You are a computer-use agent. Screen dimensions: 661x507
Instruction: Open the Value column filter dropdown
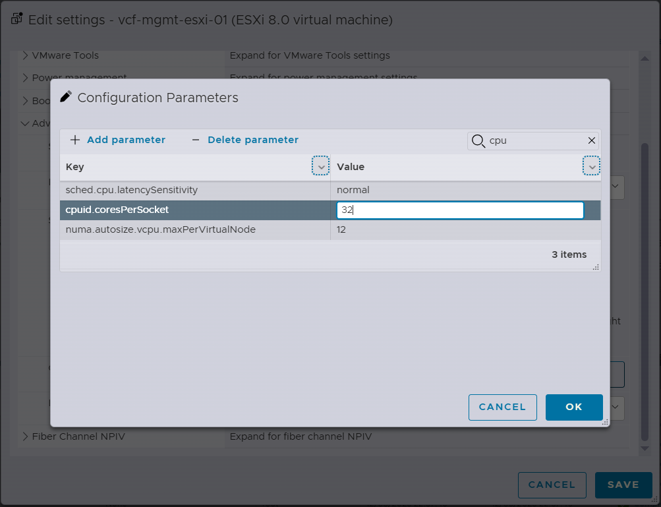click(x=592, y=167)
